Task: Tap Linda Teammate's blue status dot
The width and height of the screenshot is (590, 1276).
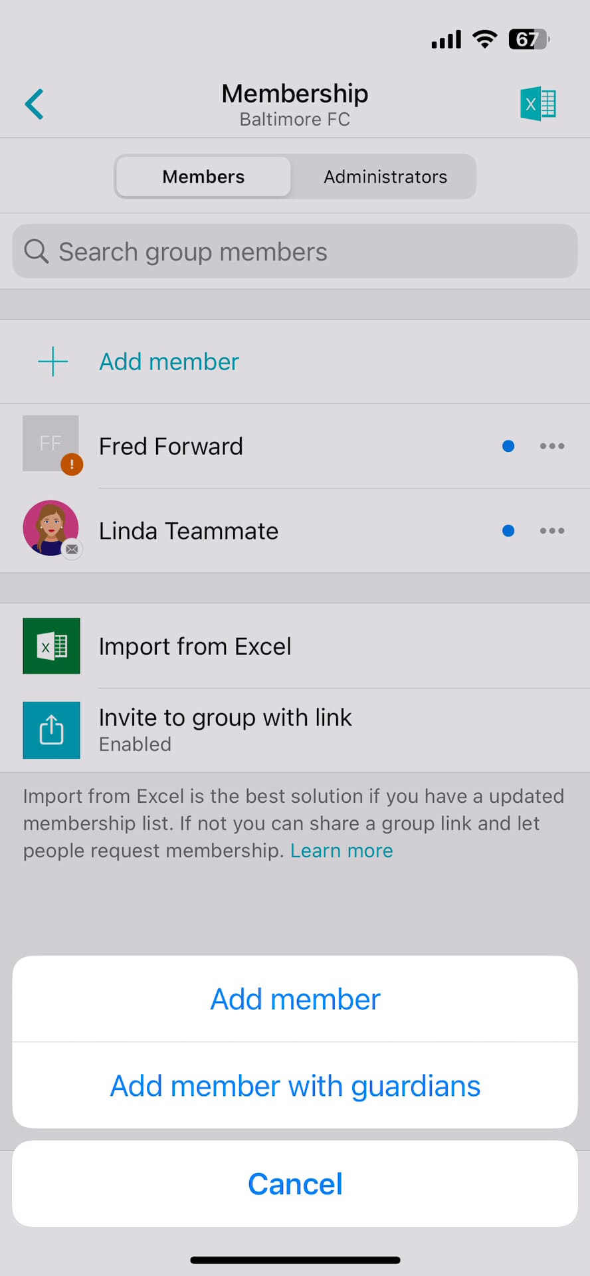Action: coord(508,530)
